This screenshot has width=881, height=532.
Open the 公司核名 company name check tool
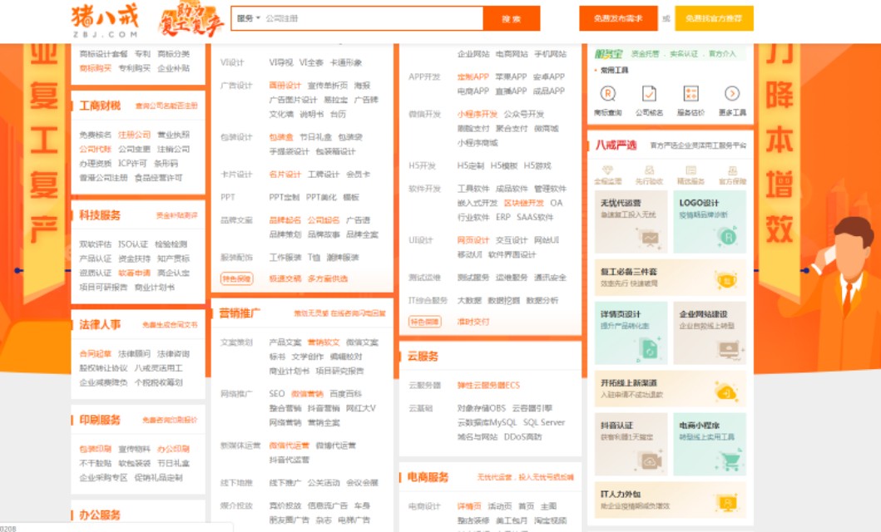tap(649, 94)
